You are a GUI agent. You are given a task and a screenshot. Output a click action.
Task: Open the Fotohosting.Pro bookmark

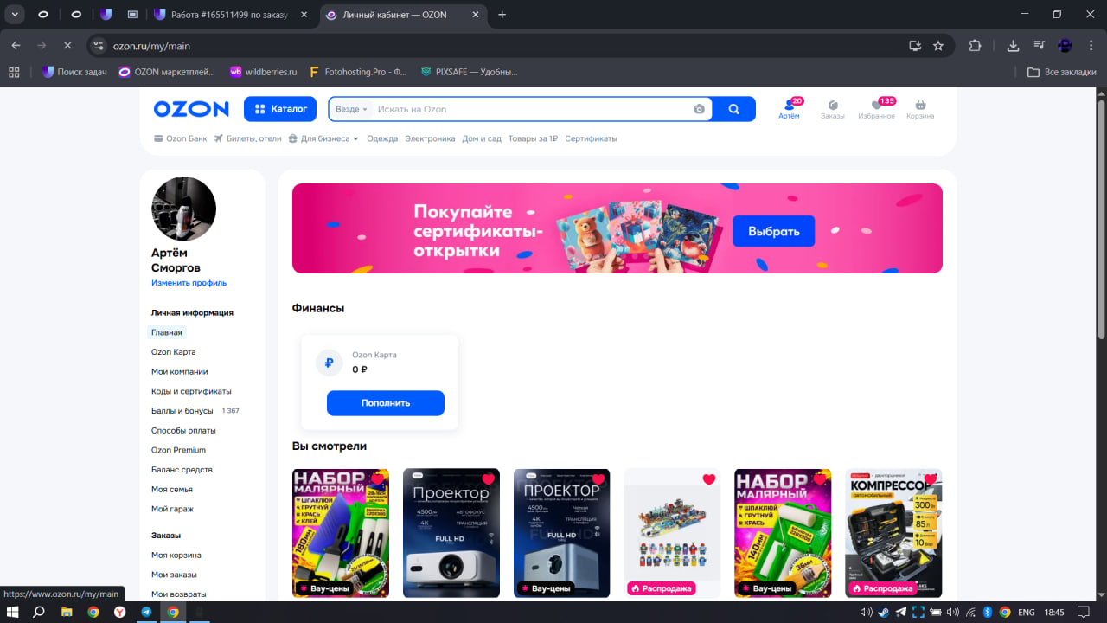click(358, 72)
